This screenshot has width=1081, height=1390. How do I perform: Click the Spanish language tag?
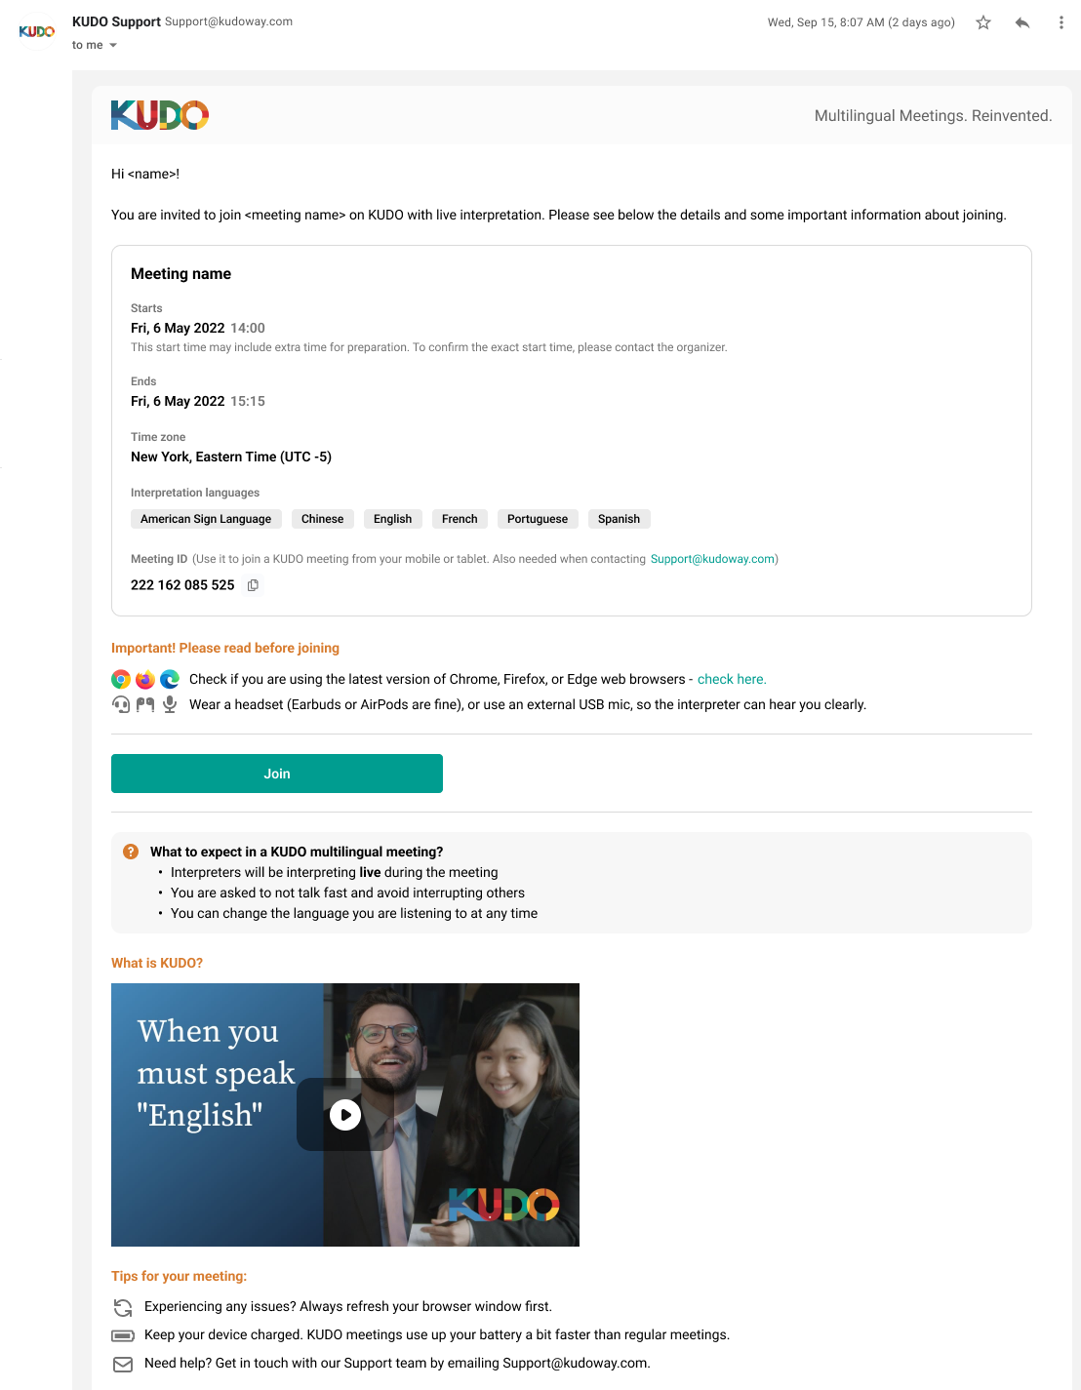[619, 519]
